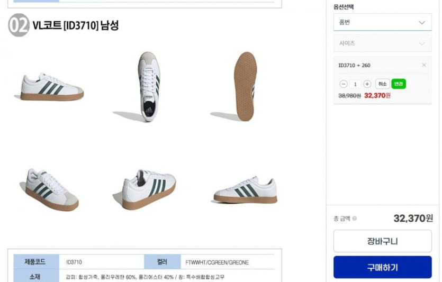Increase quantity with the plus button

tap(367, 84)
